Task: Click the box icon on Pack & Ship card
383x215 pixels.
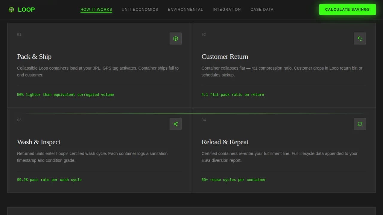Action: (x=176, y=39)
